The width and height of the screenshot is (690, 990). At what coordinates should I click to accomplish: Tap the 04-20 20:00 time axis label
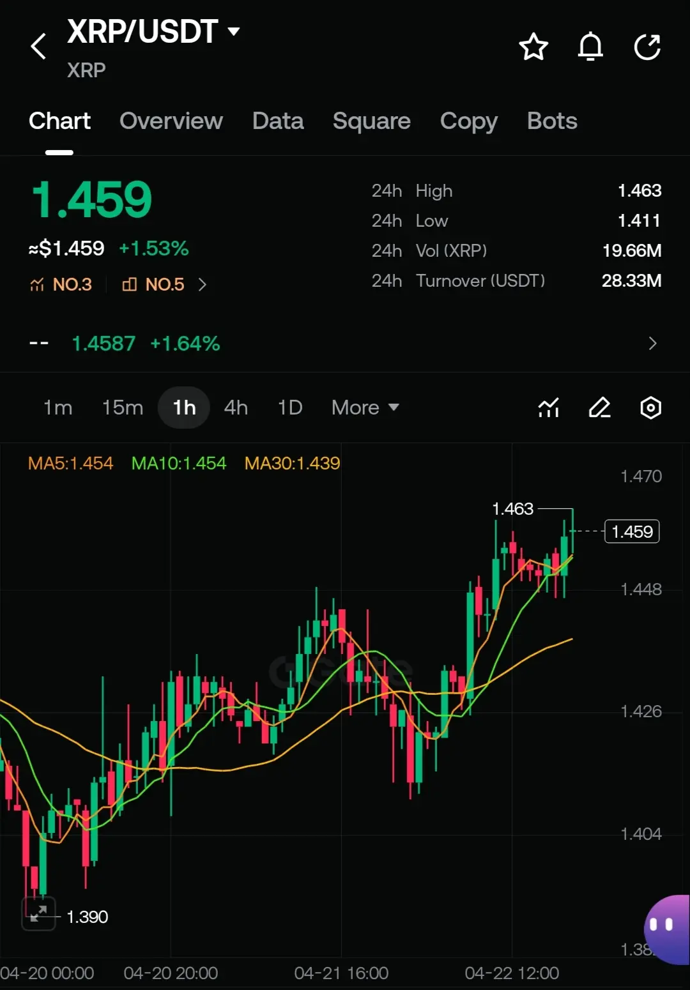pos(171,973)
